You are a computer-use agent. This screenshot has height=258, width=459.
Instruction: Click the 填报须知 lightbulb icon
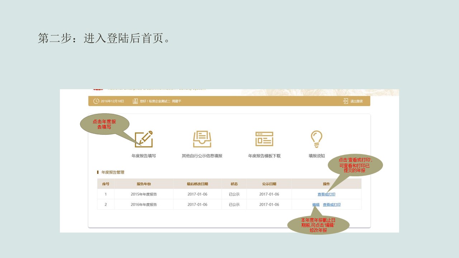316,139
